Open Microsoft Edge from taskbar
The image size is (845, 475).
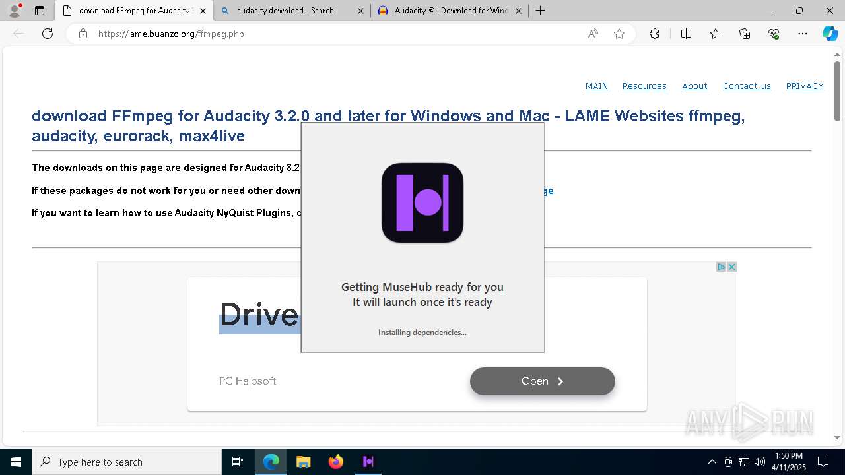pyautogui.click(x=271, y=462)
